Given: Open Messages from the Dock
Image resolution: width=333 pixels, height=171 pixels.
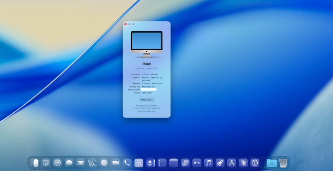Looking at the screenshot, I should pos(69,163).
